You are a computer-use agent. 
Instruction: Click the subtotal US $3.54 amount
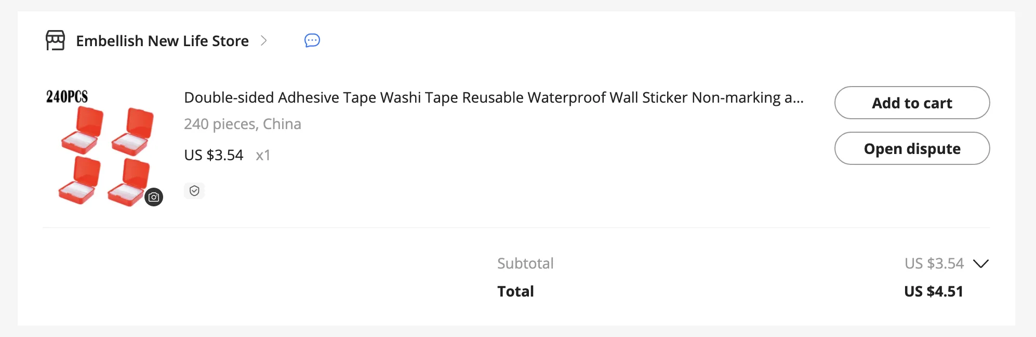tap(934, 263)
